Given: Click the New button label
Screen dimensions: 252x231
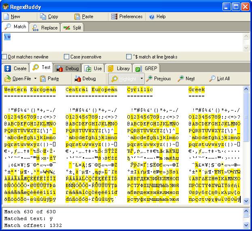Looking at the screenshot, I should coord(15,17).
